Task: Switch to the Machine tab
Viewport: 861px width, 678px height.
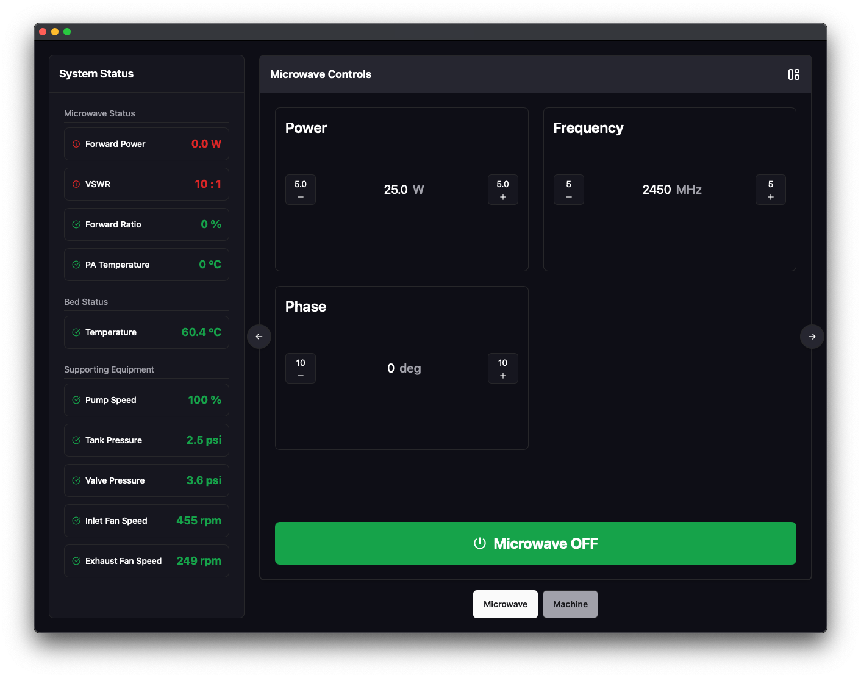Action: [x=570, y=604]
